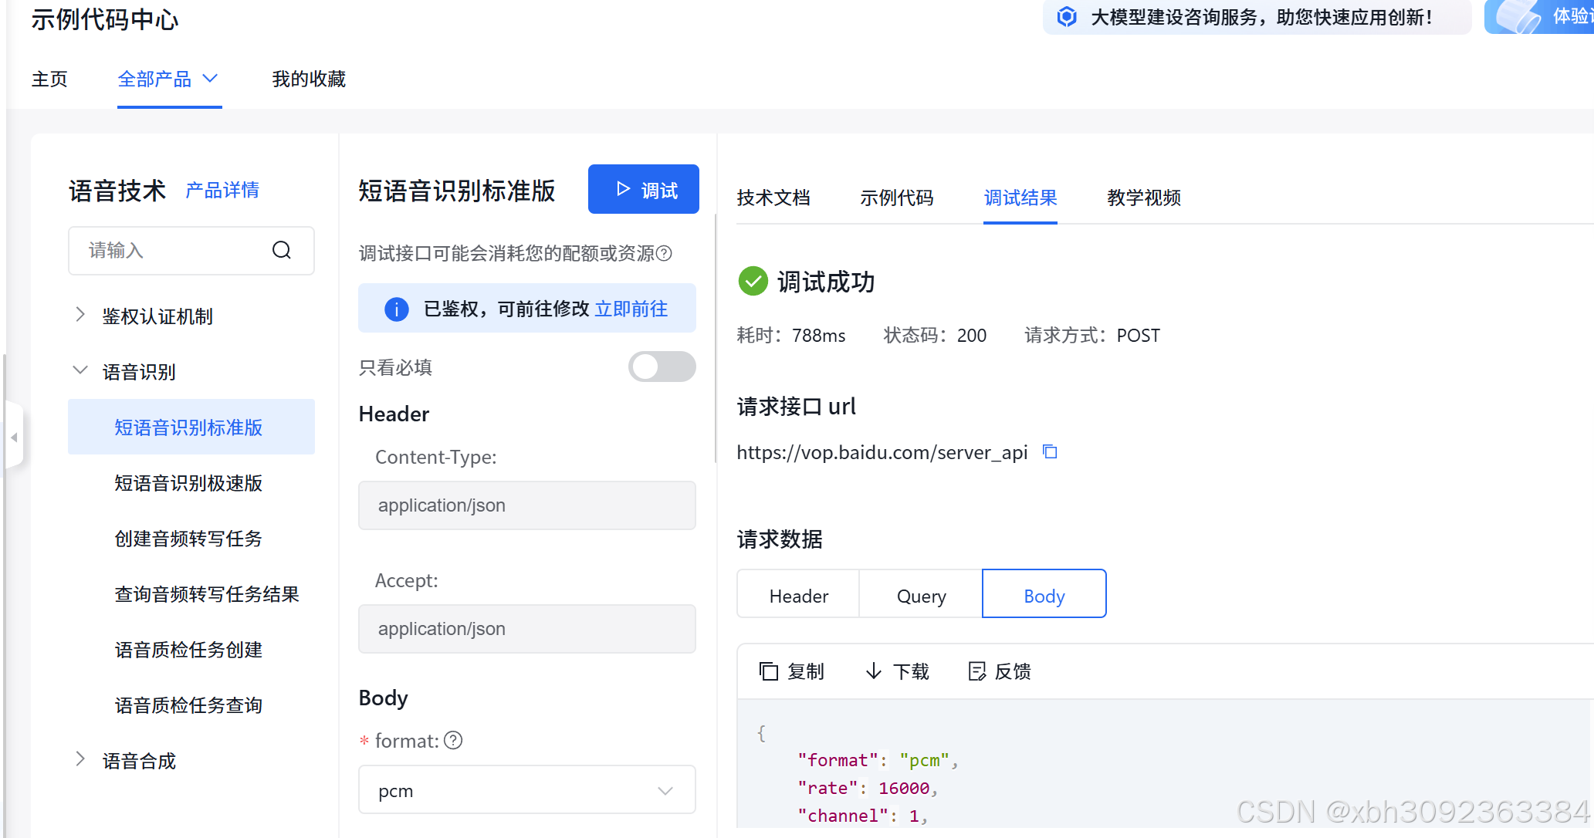Click help icon next to format label

point(454,741)
